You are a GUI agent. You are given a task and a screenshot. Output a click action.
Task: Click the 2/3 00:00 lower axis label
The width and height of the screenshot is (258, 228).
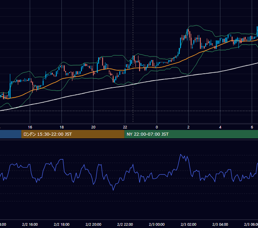157,224
